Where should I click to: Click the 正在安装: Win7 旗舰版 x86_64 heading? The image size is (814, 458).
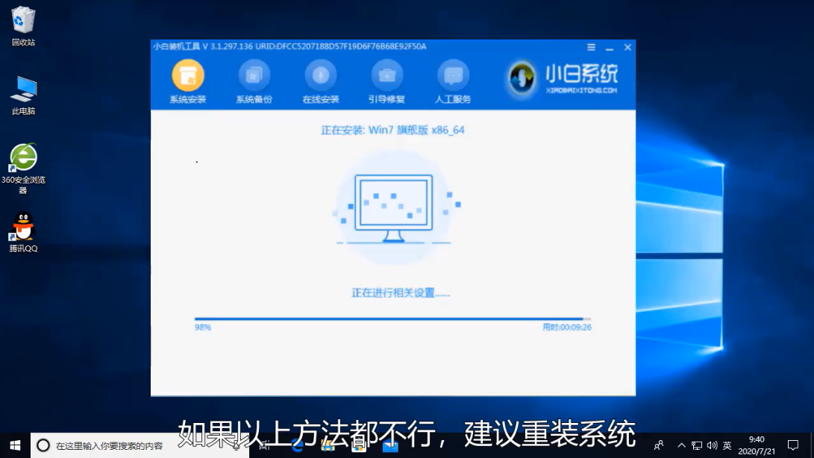[x=392, y=130]
